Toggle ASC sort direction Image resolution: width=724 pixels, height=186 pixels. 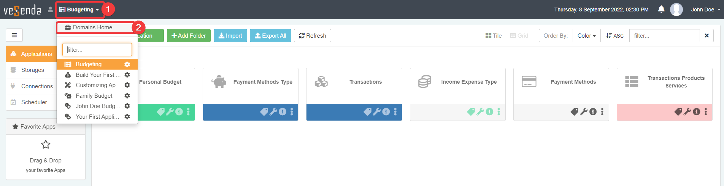(615, 36)
